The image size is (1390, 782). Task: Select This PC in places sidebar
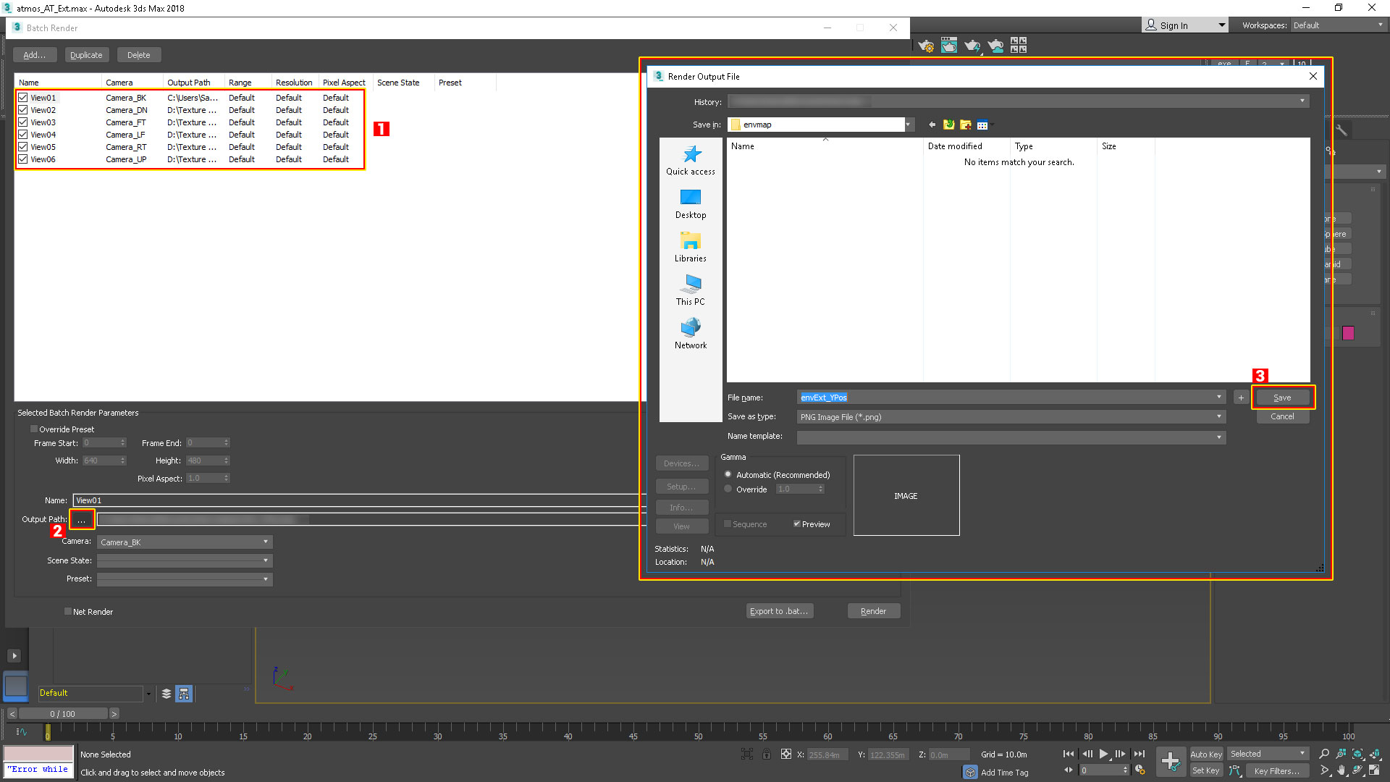coord(690,290)
